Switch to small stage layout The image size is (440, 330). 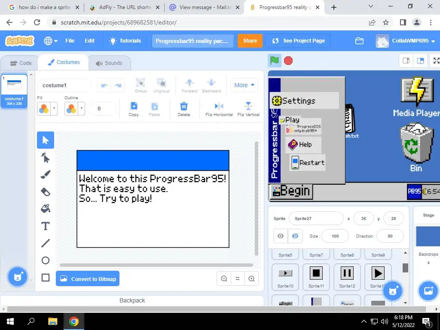pyautogui.click(x=406, y=61)
